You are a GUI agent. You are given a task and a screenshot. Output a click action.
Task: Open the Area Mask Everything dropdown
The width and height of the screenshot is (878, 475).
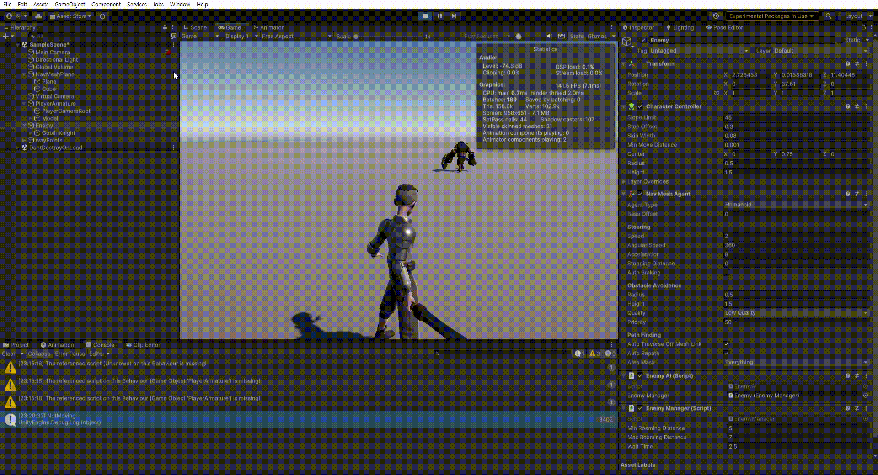click(x=796, y=362)
